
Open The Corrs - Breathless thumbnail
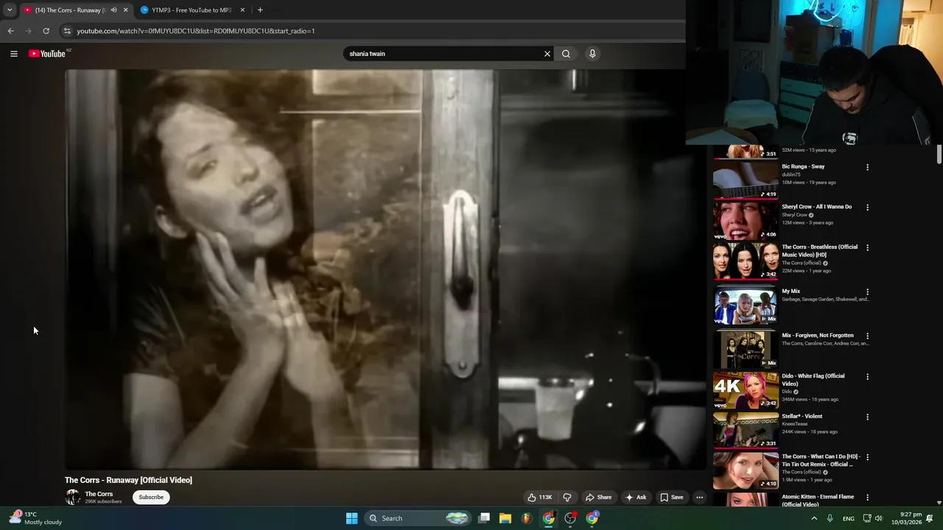(746, 261)
